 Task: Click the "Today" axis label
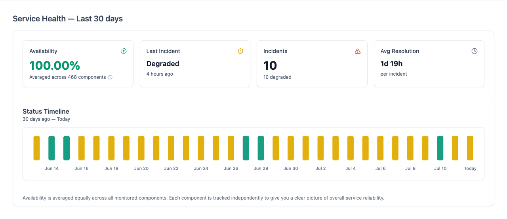pos(470,168)
